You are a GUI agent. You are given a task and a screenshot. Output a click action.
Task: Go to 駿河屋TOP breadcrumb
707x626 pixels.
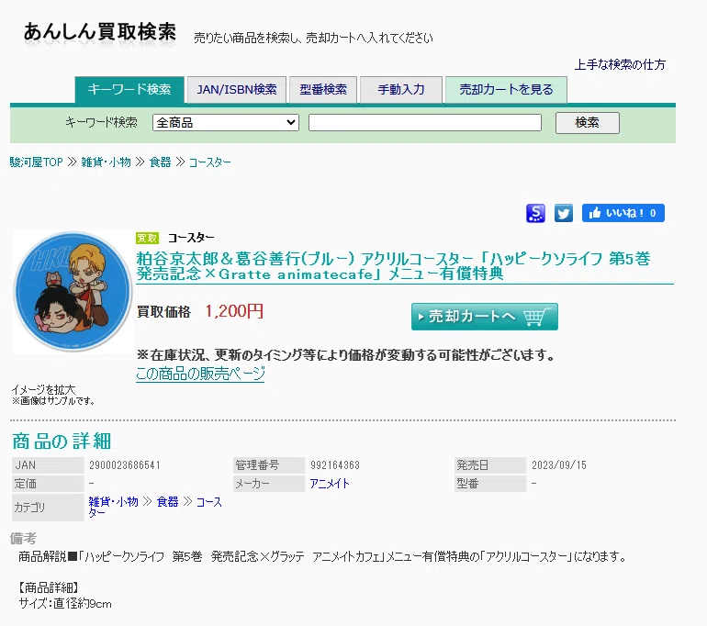[x=36, y=162]
